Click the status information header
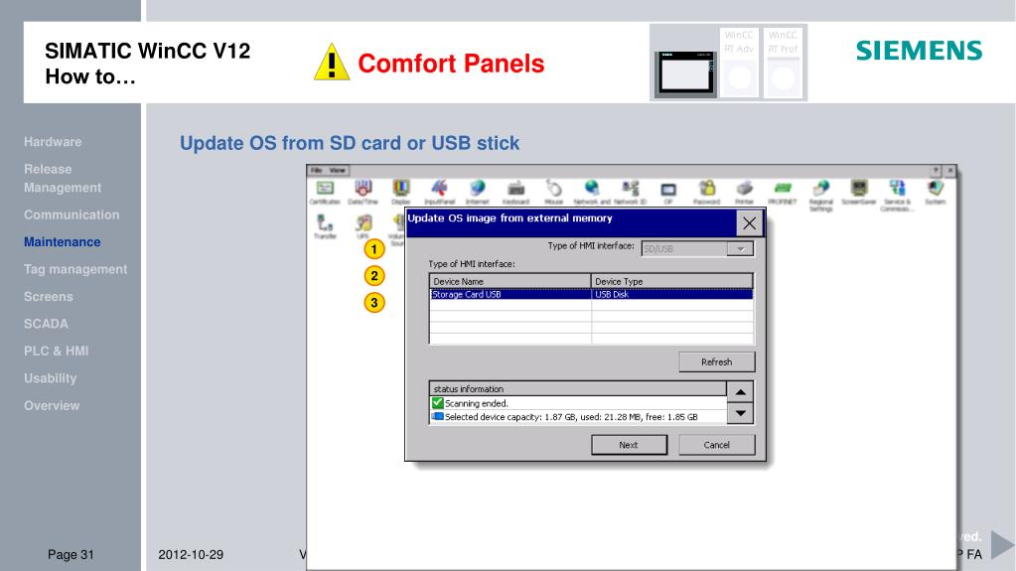Image resolution: width=1016 pixels, height=571 pixels. pyautogui.click(x=578, y=389)
